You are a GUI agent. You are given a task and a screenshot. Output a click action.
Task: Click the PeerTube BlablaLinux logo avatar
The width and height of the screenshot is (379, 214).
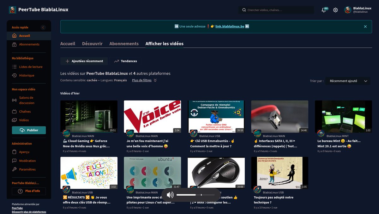click(13, 10)
